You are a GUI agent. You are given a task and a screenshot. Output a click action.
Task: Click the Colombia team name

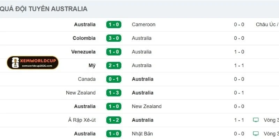click(x=84, y=38)
